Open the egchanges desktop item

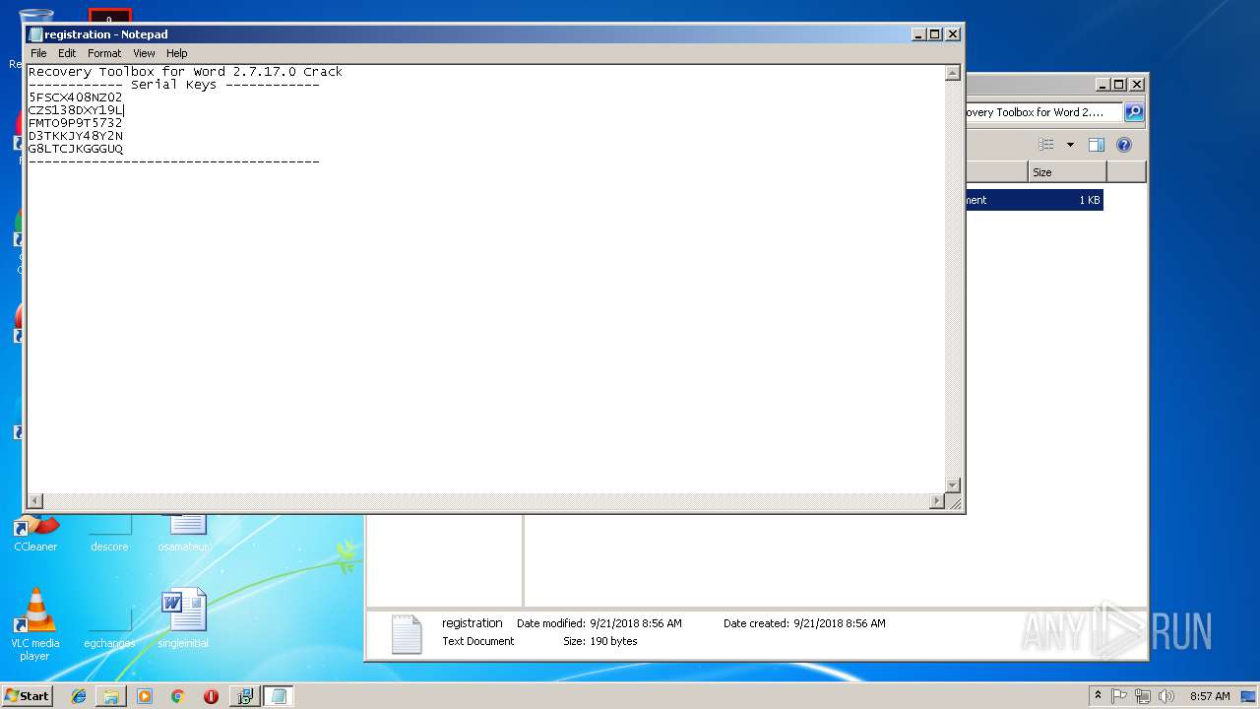[x=109, y=627]
